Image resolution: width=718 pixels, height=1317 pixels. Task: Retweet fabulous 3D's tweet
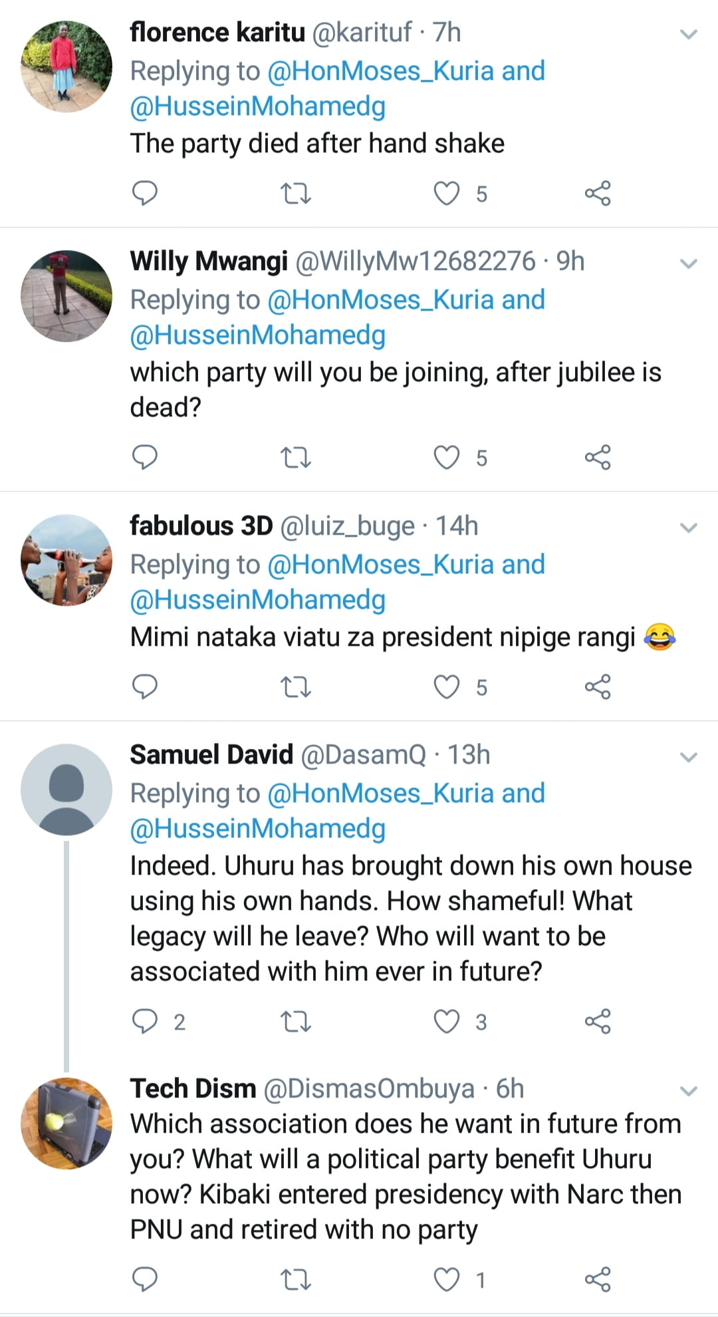coord(296,686)
